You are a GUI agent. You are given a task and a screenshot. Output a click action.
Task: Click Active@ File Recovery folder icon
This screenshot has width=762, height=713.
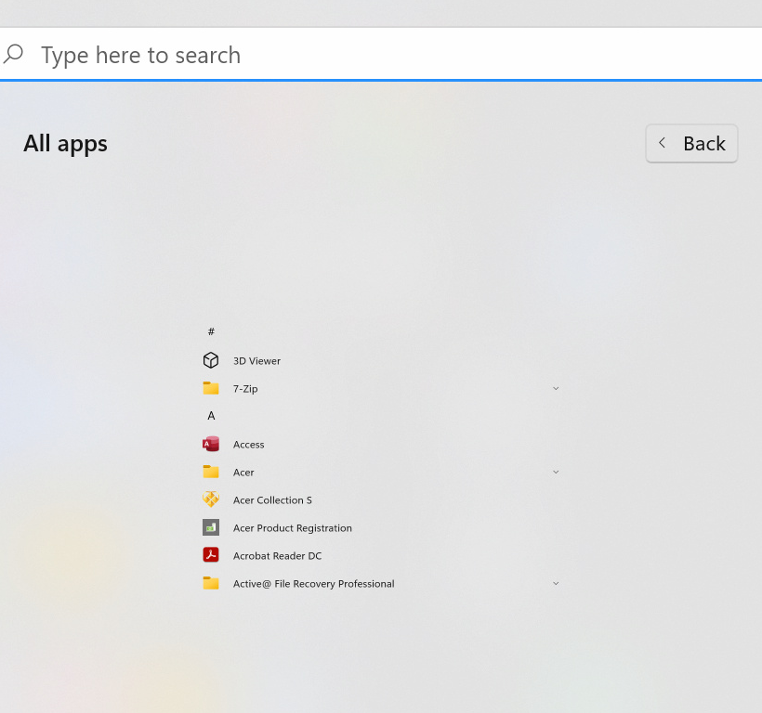click(210, 583)
